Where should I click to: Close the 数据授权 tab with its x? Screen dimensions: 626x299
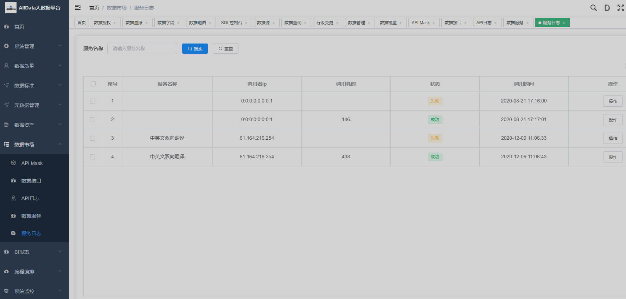115,23
